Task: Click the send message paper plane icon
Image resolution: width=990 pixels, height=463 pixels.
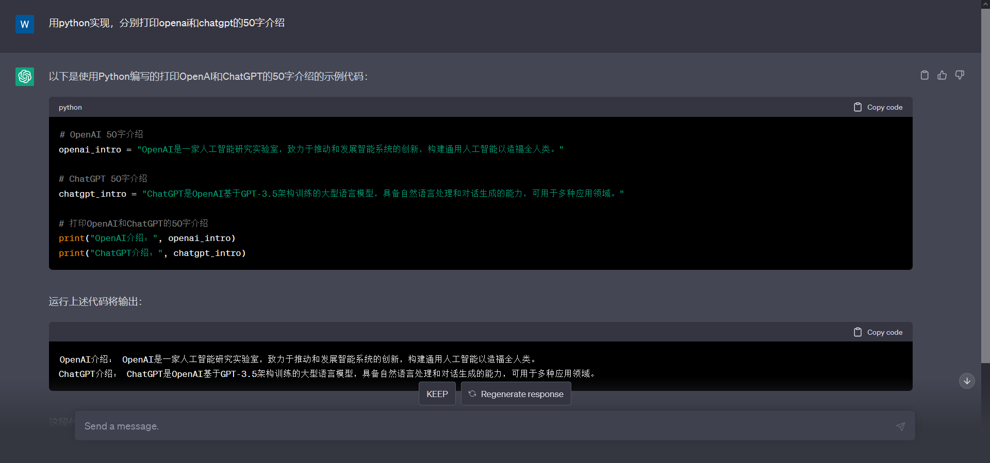Action: (x=900, y=426)
